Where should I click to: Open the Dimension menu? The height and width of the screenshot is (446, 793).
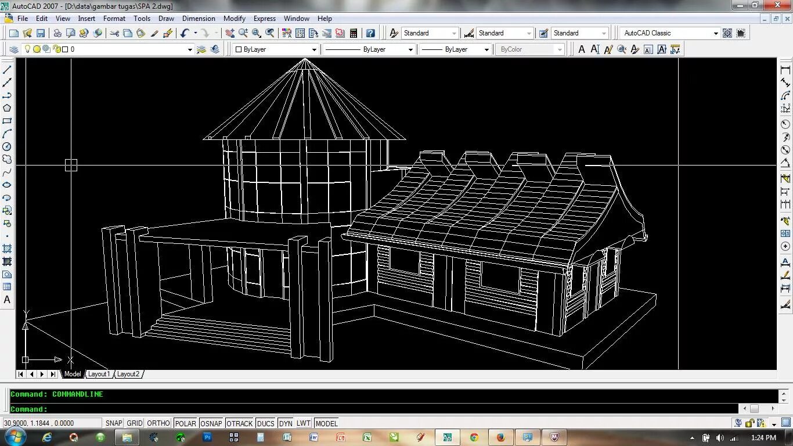tap(199, 19)
